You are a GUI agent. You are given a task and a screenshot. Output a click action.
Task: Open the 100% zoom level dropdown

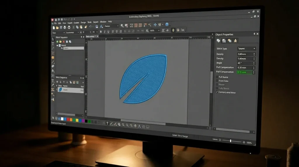[159, 30]
